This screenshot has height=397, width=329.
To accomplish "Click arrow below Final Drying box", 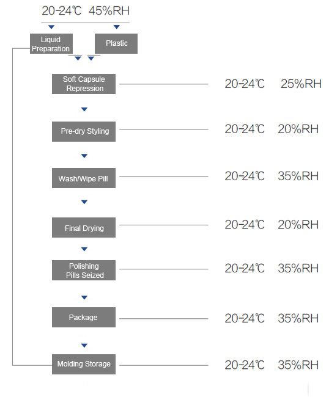I will point(84,249).
